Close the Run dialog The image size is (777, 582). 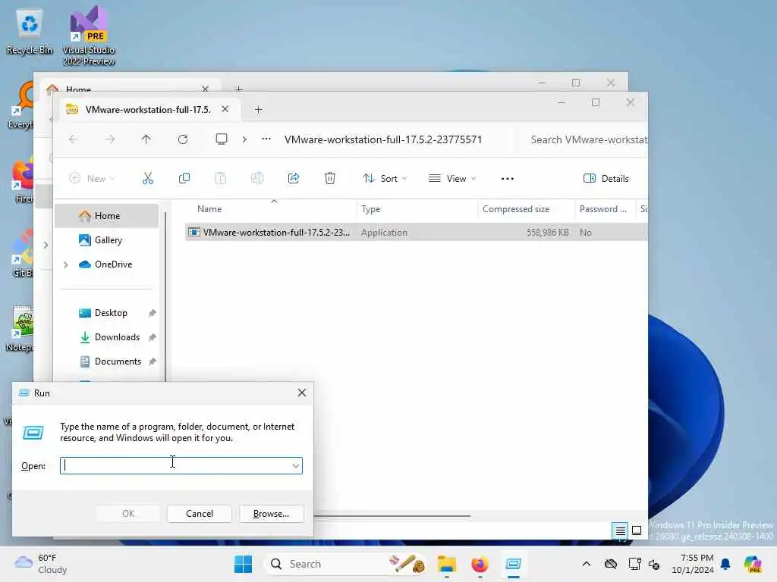point(302,393)
